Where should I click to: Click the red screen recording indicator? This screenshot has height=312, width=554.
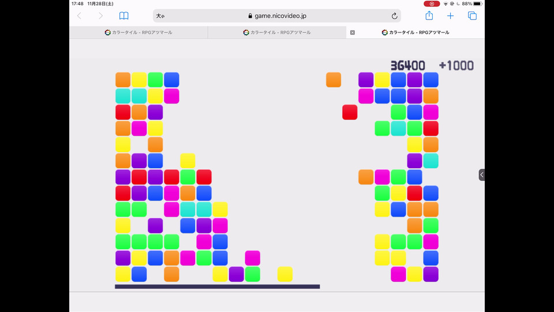(x=432, y=4)
